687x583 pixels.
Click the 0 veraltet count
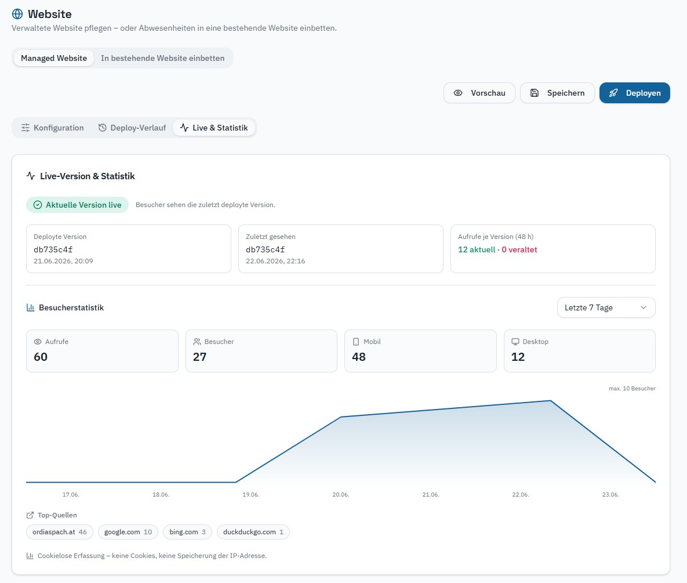pyautogui.click(x=519, y=249)
